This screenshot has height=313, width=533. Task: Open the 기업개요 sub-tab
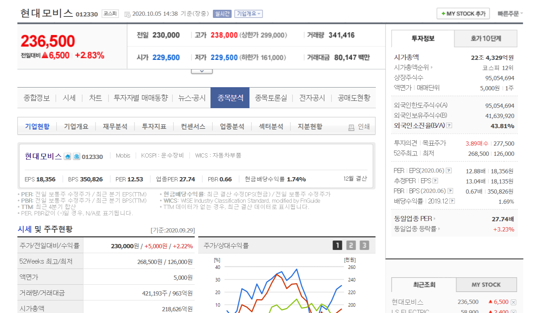(x=76, y=126)
